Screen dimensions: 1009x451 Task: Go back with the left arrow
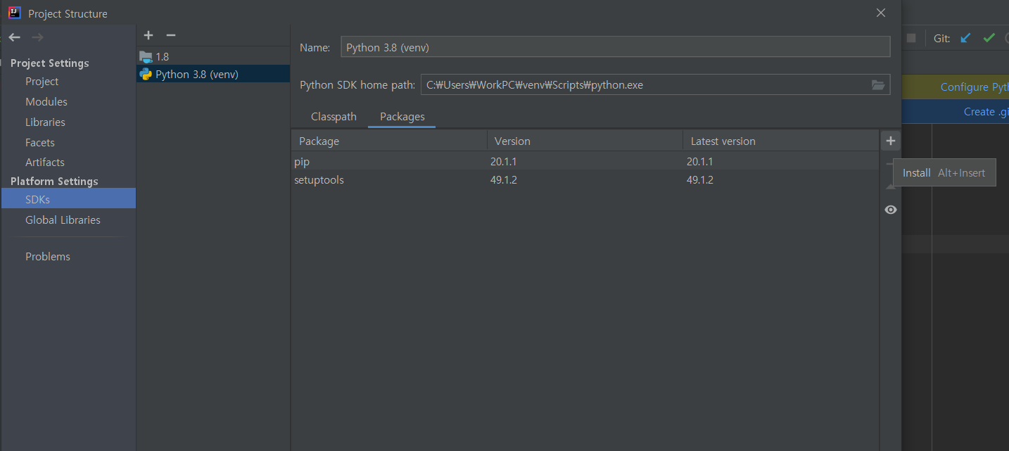tap(15, 37)
